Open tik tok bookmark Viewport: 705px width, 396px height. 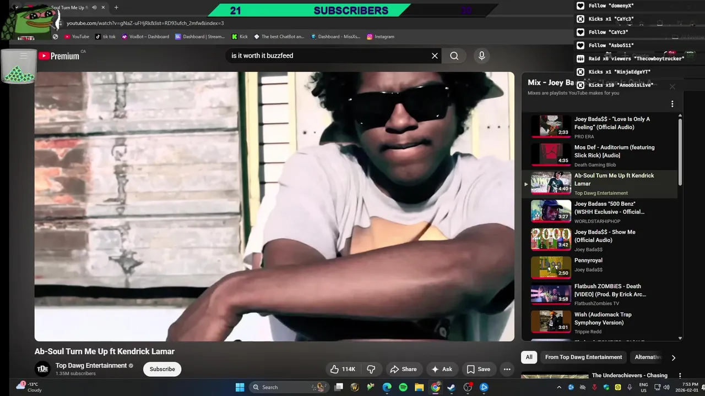tap(105, 37)
